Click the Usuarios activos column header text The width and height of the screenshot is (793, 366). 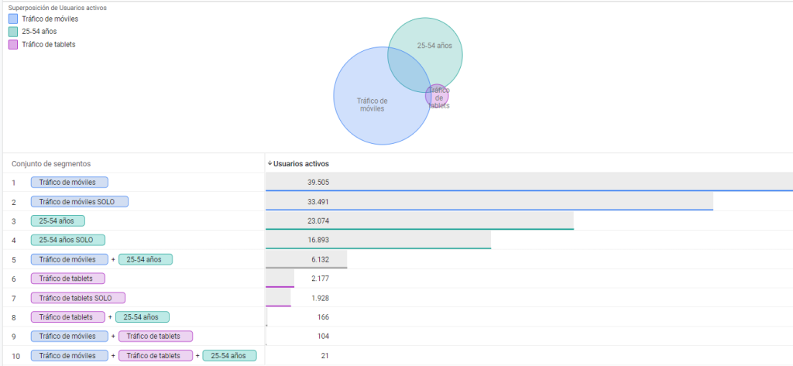[x=301, y=163]
